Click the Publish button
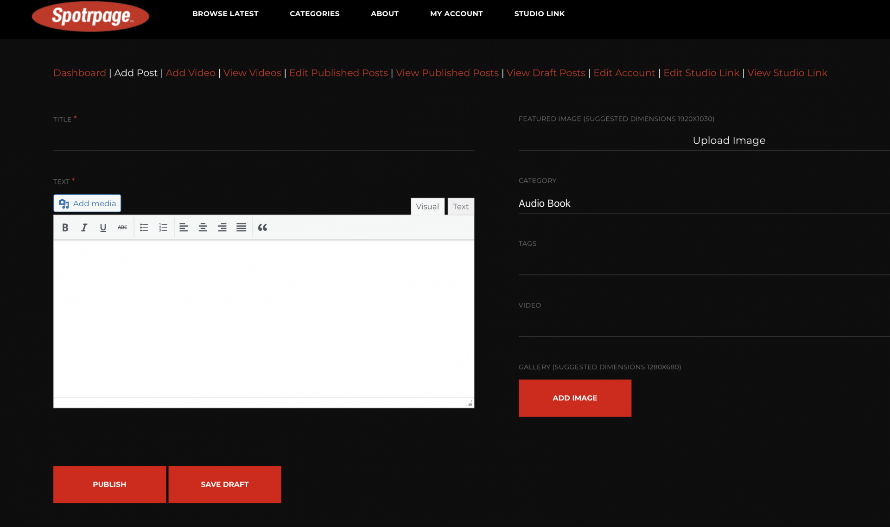Screen dimensions: 890x527 click(109, 484)
